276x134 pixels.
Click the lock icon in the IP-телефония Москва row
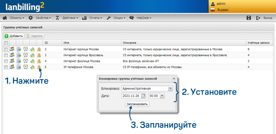coord(39,67)
